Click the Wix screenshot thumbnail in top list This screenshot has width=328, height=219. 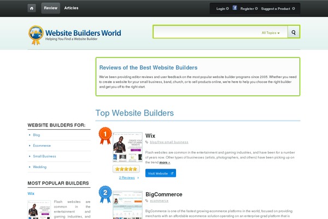click(127, 147)
